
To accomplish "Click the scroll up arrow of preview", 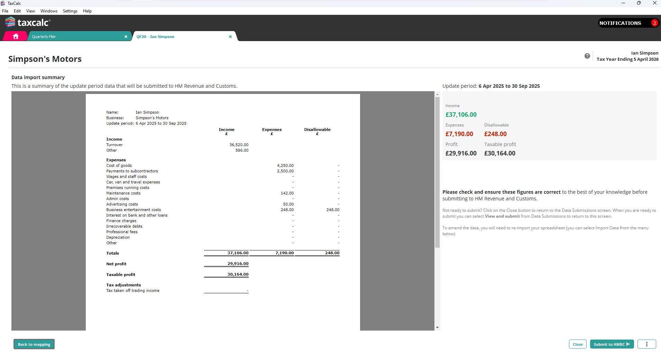I will pos(437,94).
